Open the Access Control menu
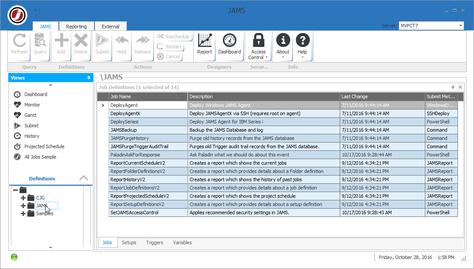This screenshot has width=474, height=269. pyautogui.click(x=258, y=46)
